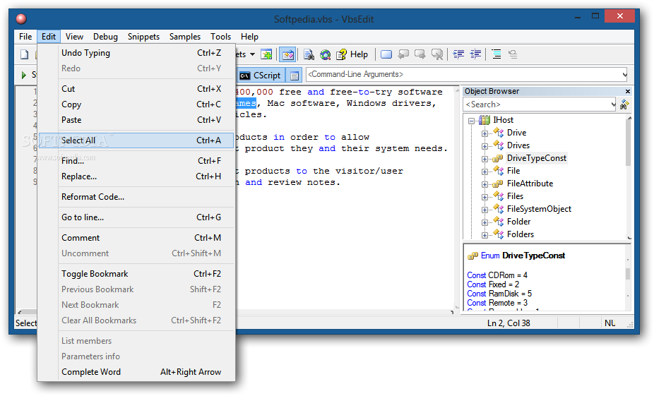This screenshot has height=396, width=654.
Task: Choose Complete Word from Edit menu
Action: (136, 372)
